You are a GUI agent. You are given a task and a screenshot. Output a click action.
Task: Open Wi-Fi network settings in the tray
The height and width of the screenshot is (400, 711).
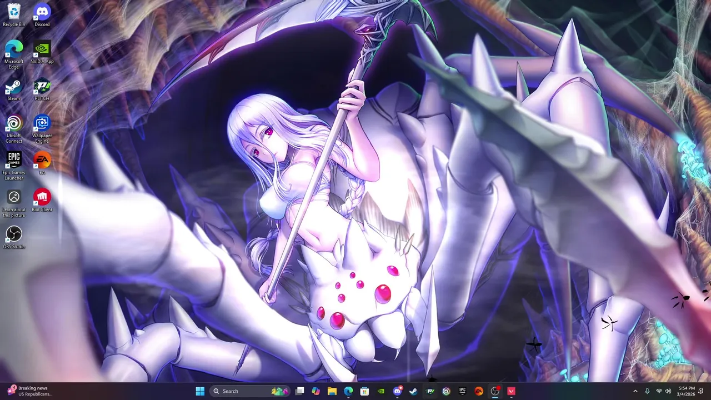659,391
